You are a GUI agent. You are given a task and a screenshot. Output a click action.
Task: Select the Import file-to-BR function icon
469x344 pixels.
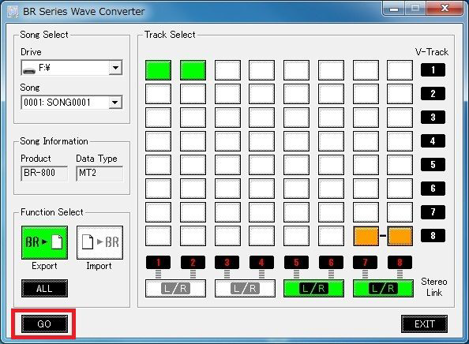[x=100, y=242]
